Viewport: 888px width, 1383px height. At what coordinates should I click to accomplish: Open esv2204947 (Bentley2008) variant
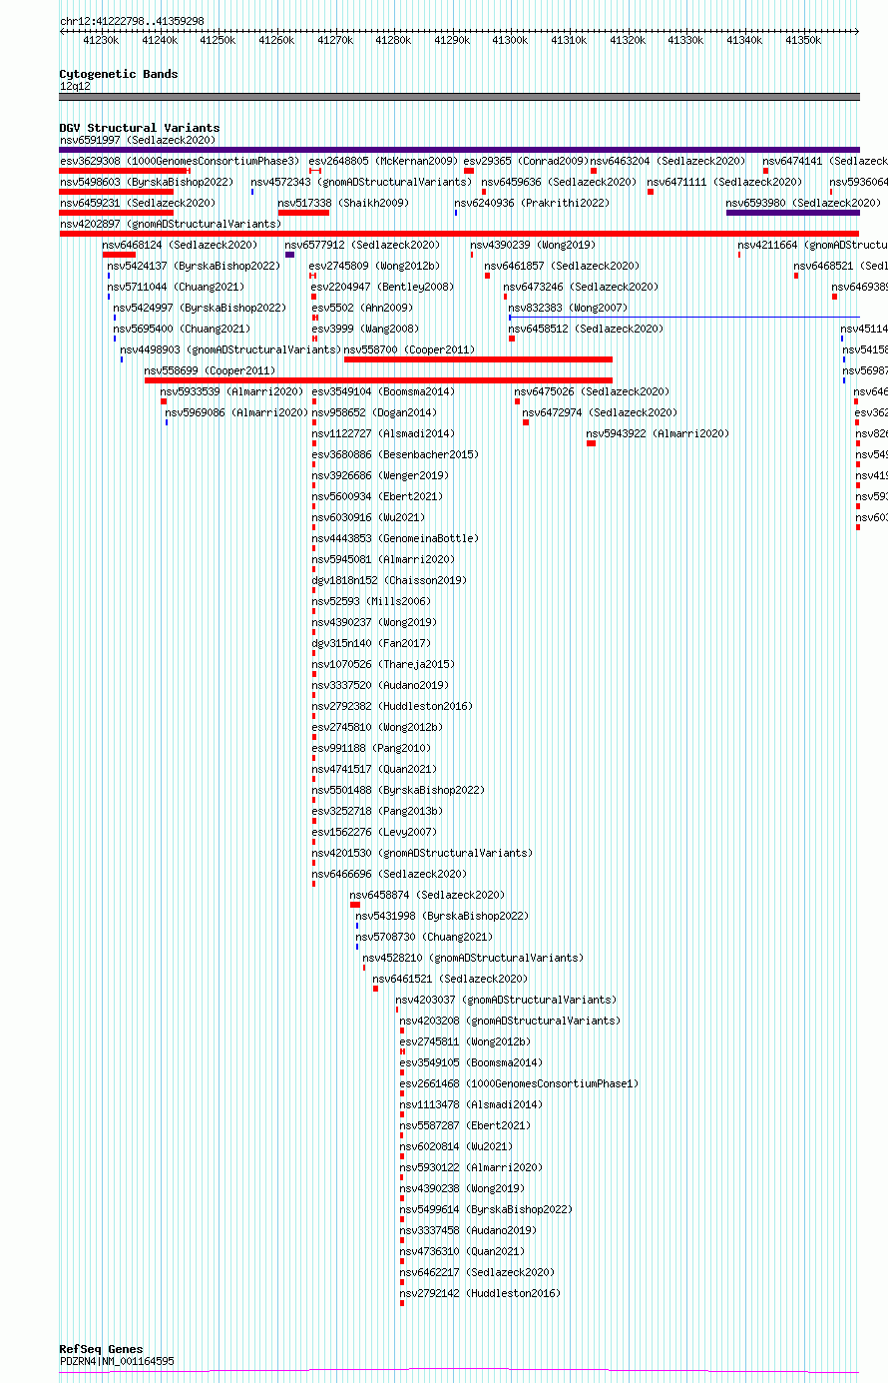[x=382, y=287]
